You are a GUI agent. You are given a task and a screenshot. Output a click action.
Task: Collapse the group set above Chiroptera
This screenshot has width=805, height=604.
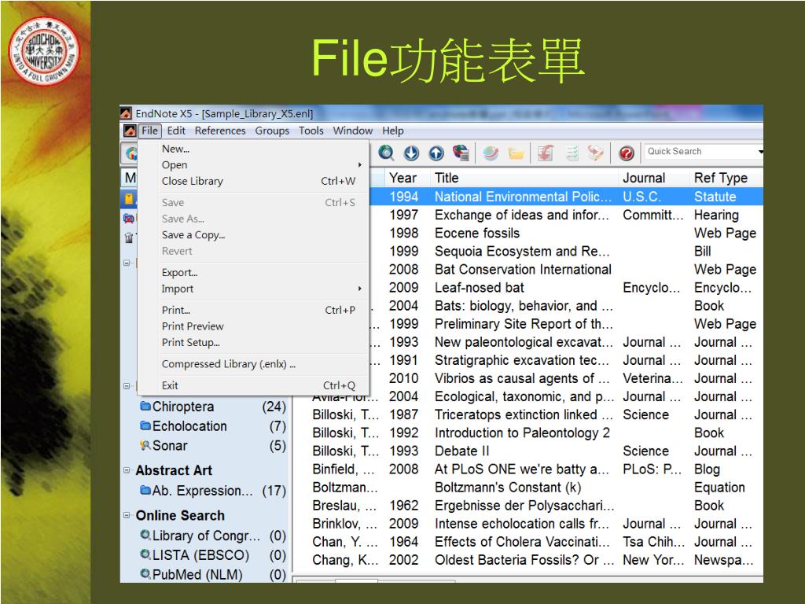(127, 385)
